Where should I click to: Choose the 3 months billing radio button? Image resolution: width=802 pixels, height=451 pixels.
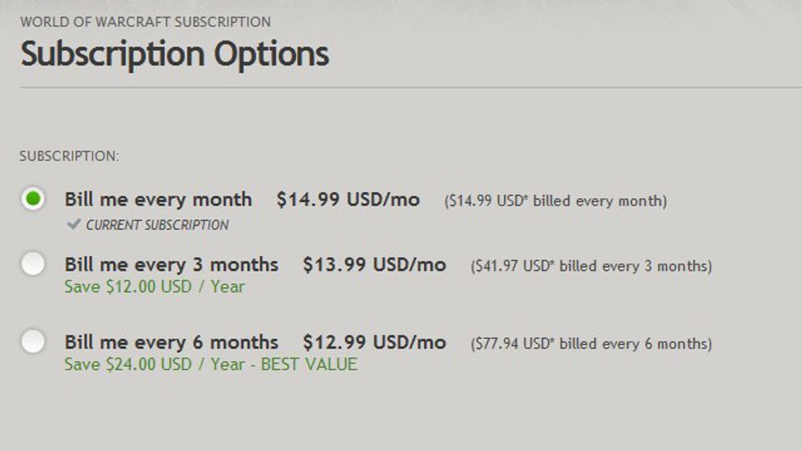33,264
